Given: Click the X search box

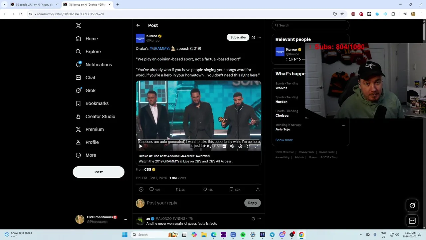Looking at the screenshot, I should (311, 25).
